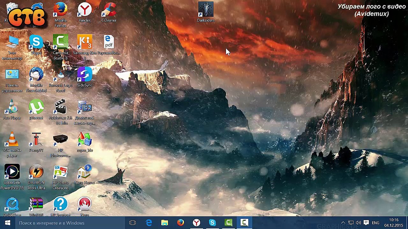The image size is (408, 229).
Task: Select the HP Support question-mark shortcut
Action: [x=60, y=207]
